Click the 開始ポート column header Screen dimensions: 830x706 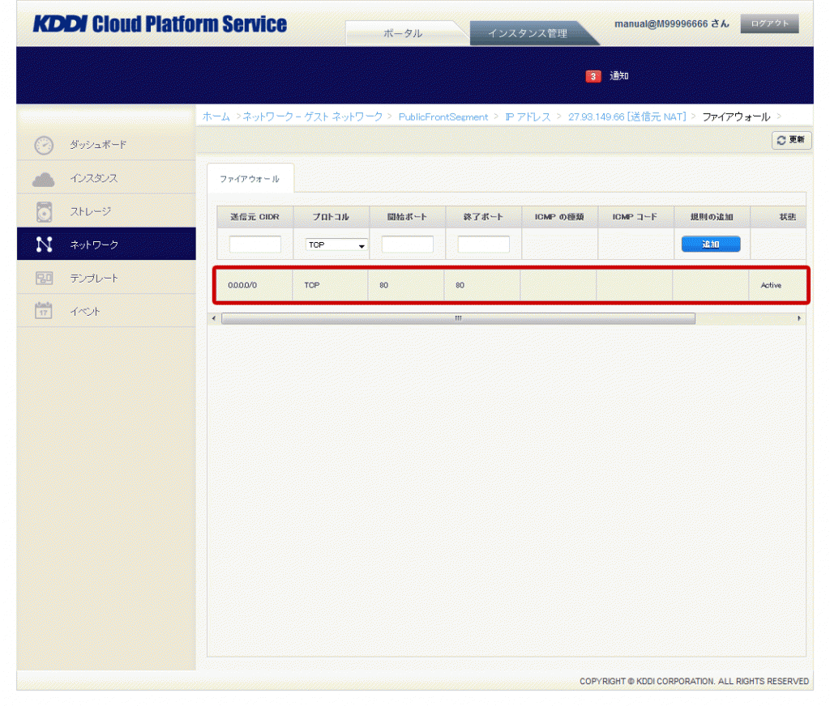[407, 217]
